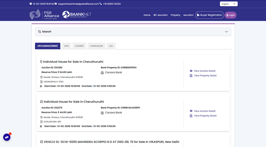Expand the Search panel chevron

click(226, 32)
